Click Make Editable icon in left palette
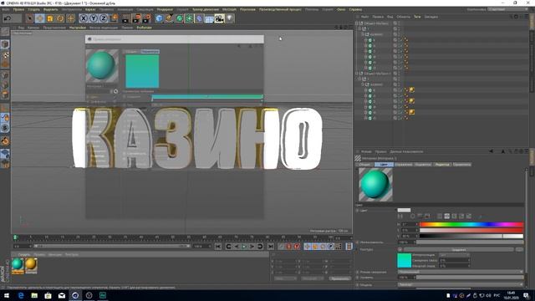The height and width of the screenshot is (301, 535). click(5, 32)
